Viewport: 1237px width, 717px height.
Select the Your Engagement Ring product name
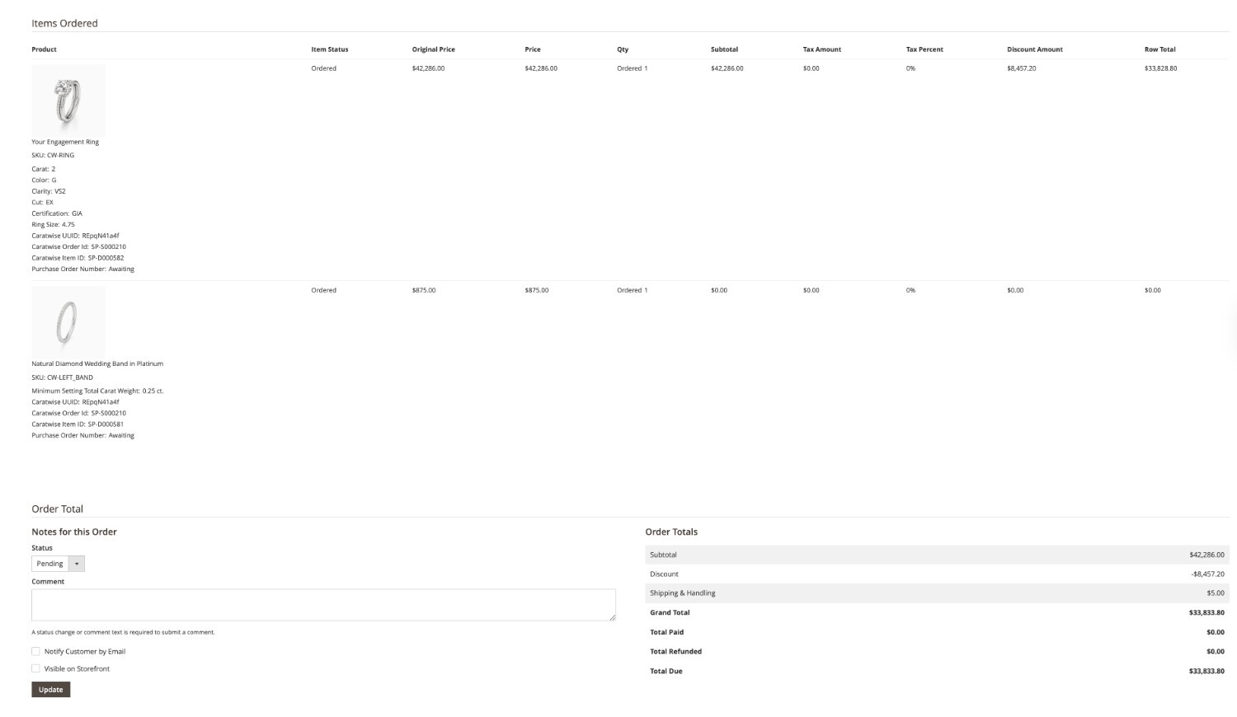(64, 141)
